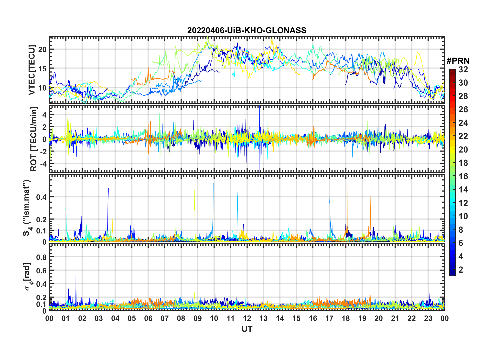
Task: Click the UT x-axis label
Action: [x=247, y=329]
